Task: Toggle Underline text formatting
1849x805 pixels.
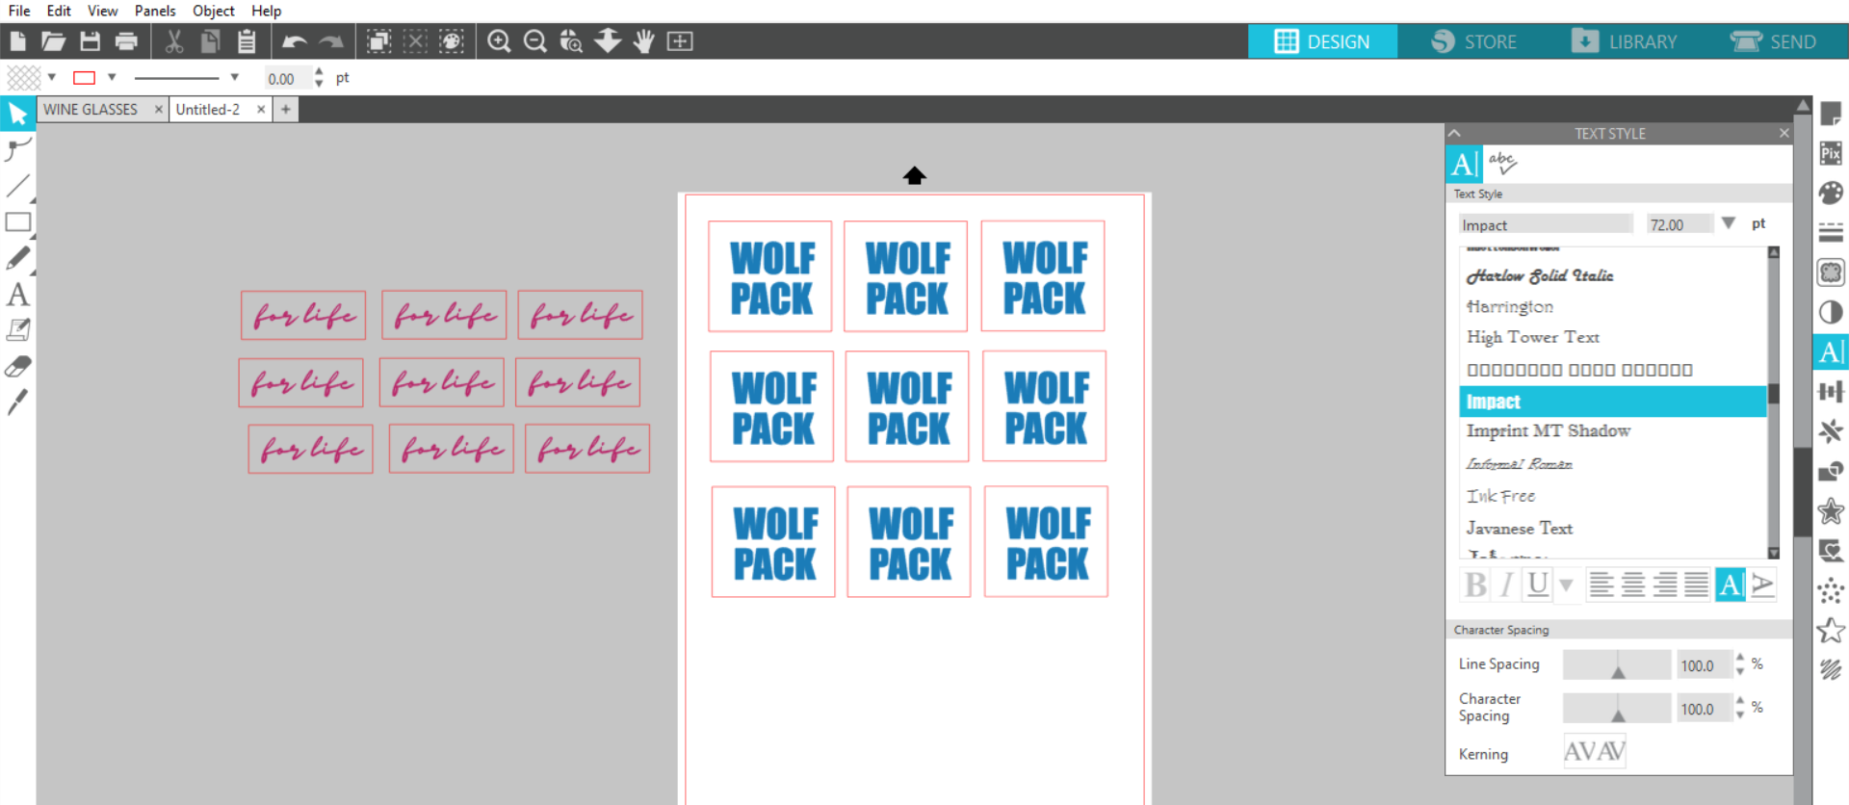Action: click(x=1538, y=584)
